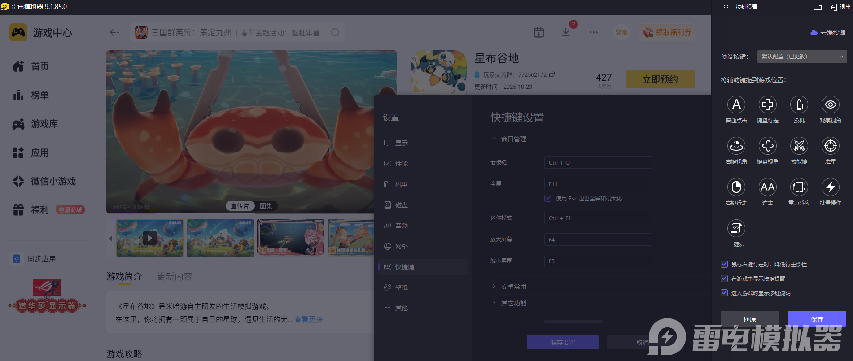Click the search magnifier icon
This screenshot has height=361, width=853.
335,32
